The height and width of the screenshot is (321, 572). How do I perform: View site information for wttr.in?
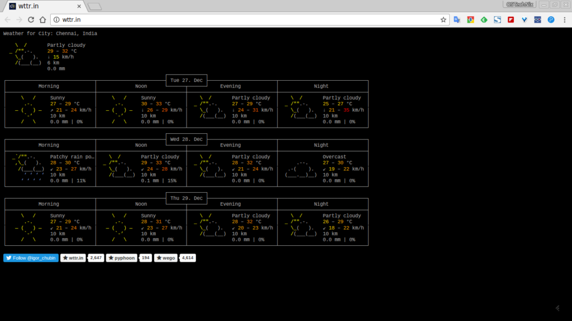tap(56, 20)
